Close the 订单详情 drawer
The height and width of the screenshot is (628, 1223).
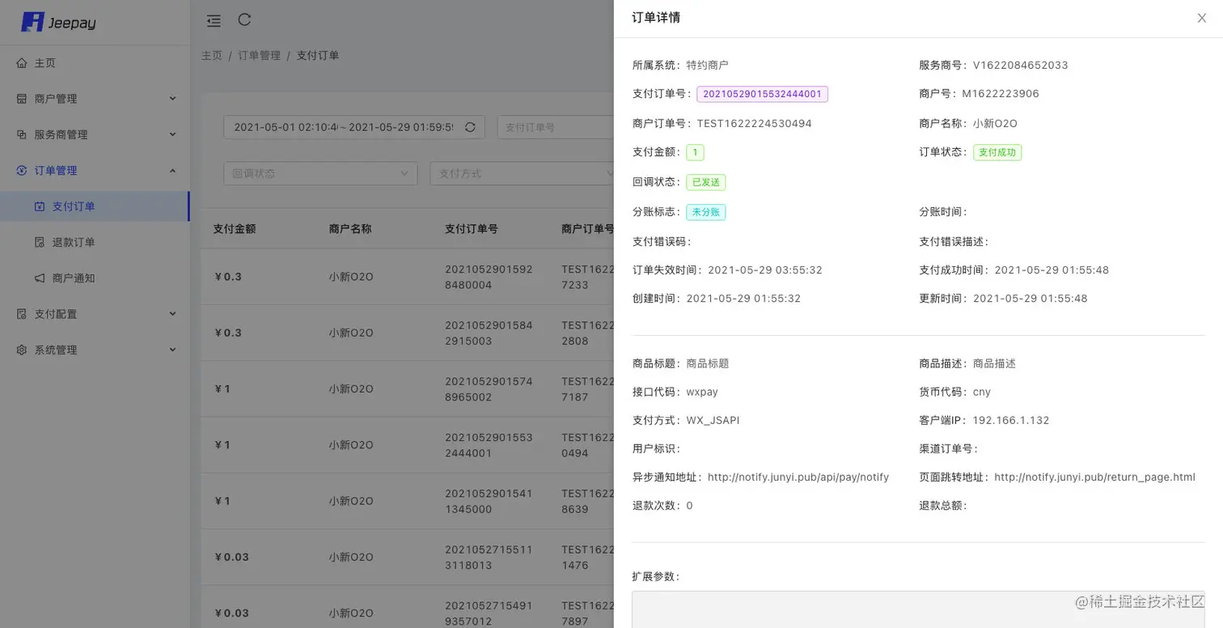click(1202, 18)
